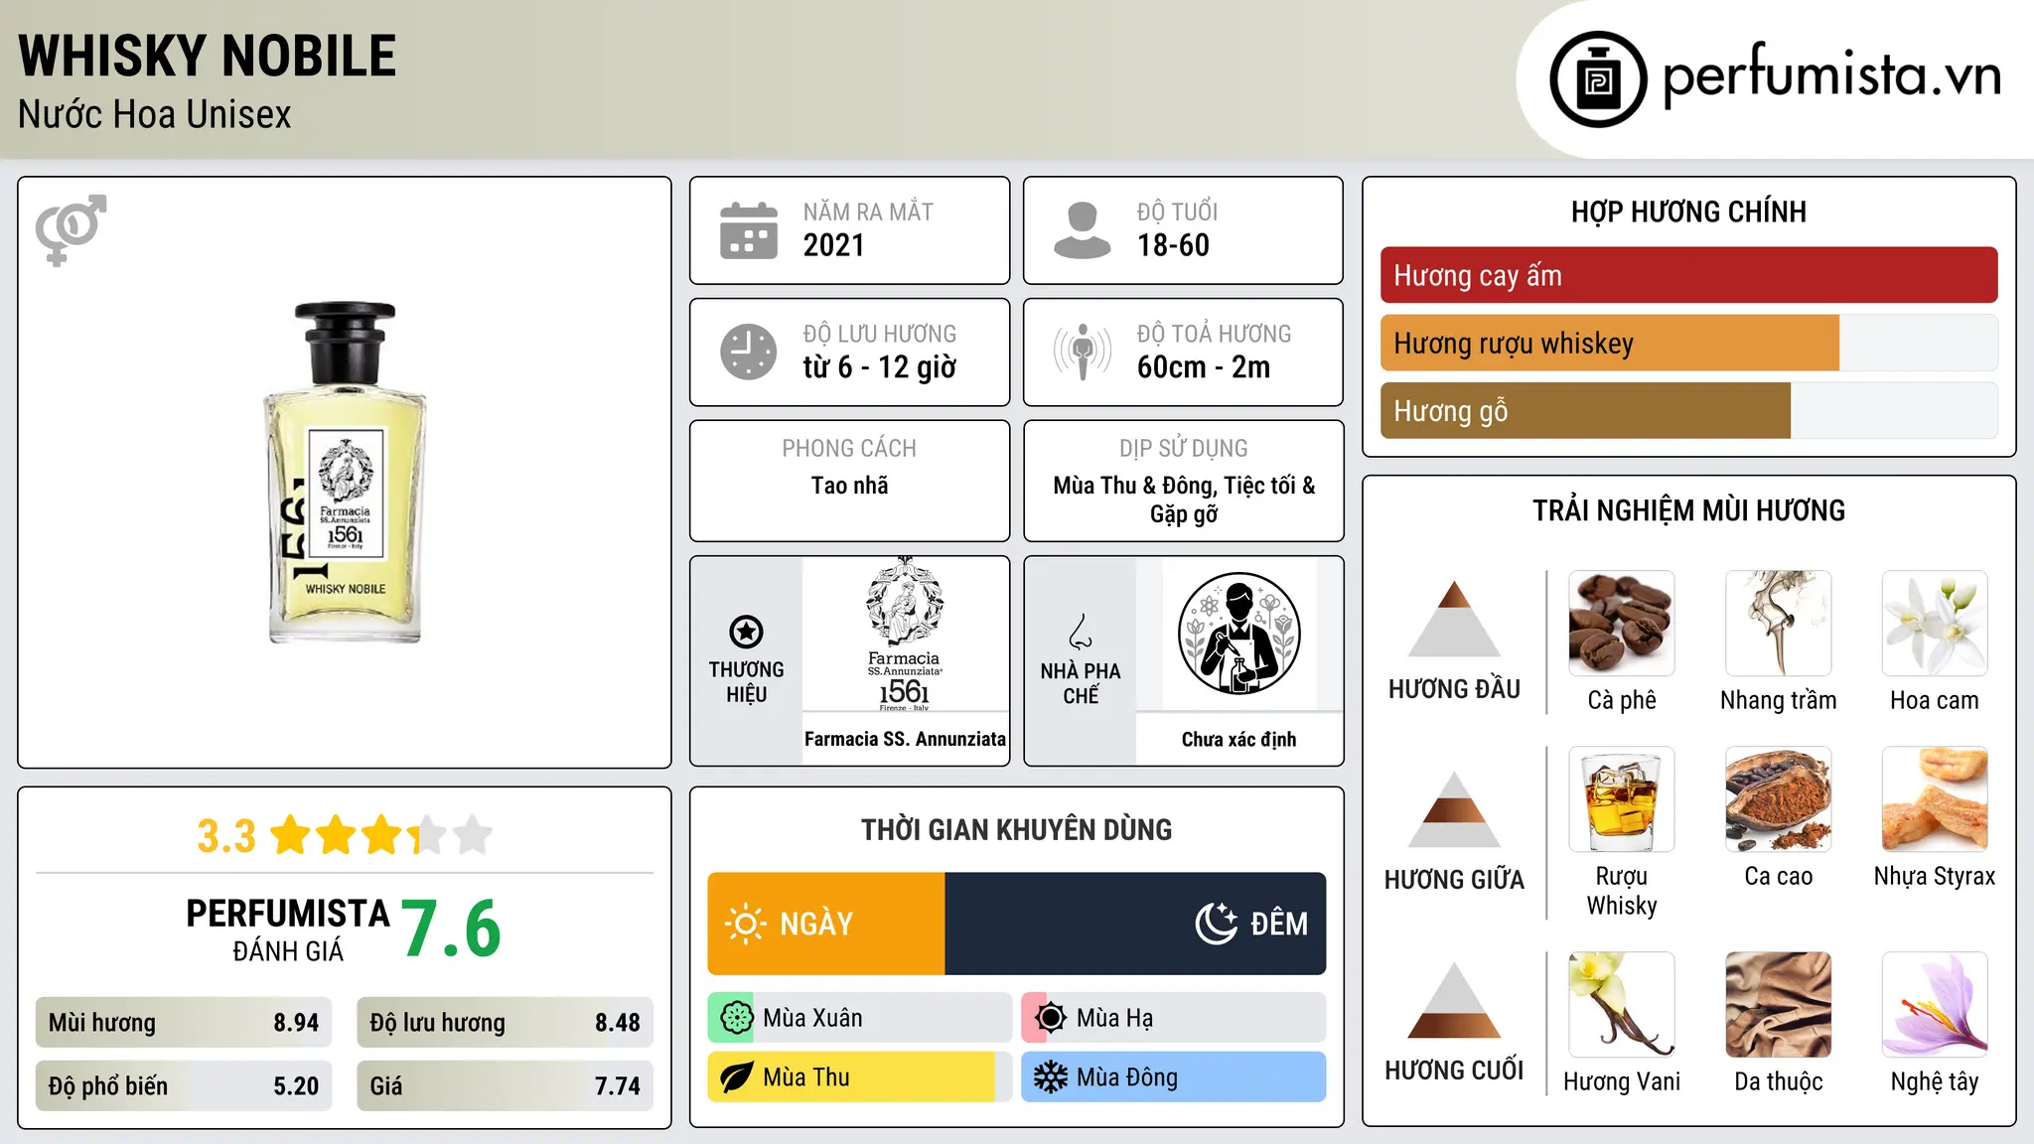
Task: Click the Mùa Hạ season bar
Action: click(1173, 1018)
